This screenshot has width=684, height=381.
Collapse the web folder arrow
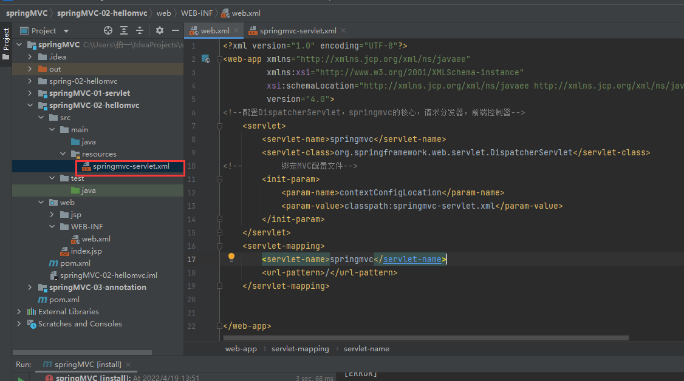tap(41, 203)
